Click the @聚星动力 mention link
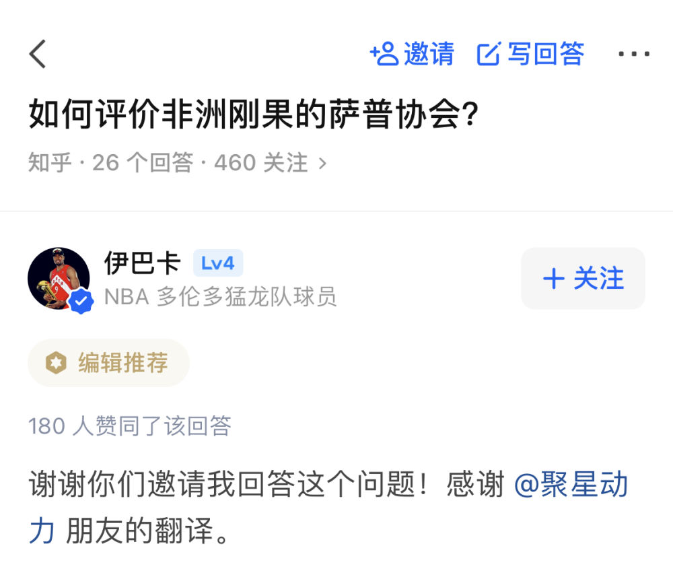 (571, 485)
